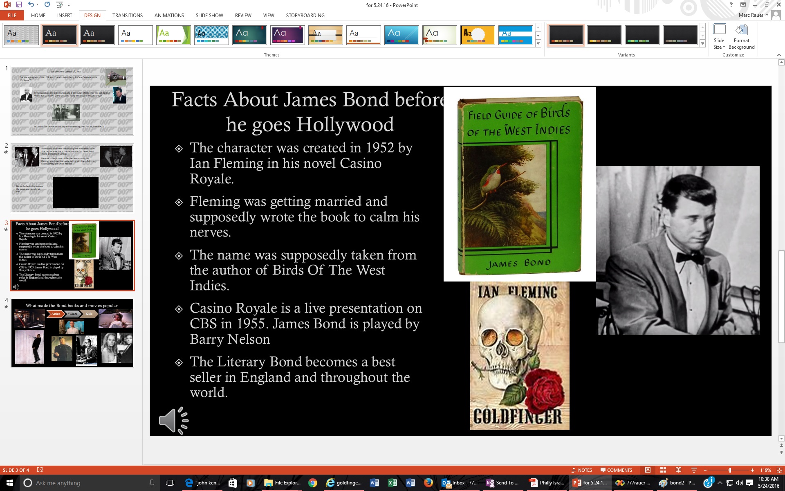Click the slide title text box
785x491 pixels.
pos(310,111)
